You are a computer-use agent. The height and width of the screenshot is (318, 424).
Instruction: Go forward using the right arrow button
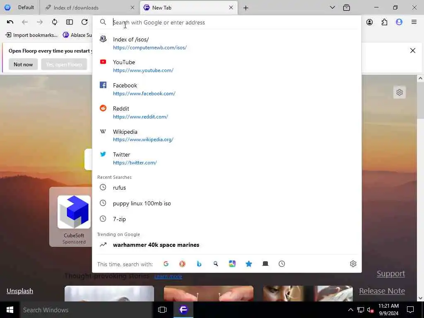pos(40,22)
